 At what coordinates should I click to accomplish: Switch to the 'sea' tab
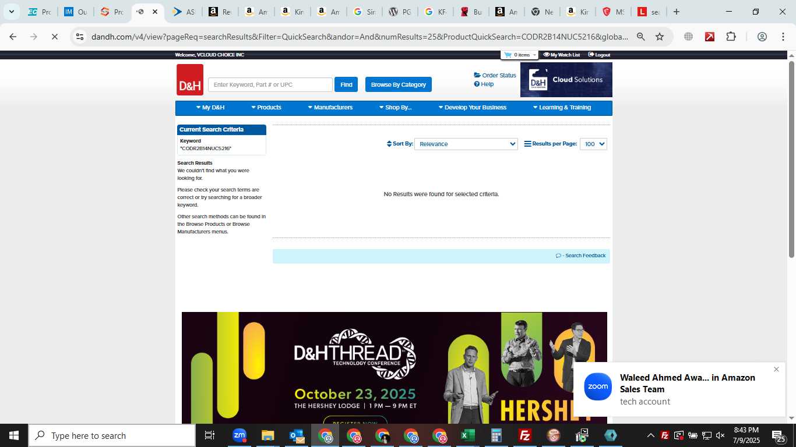649,12
